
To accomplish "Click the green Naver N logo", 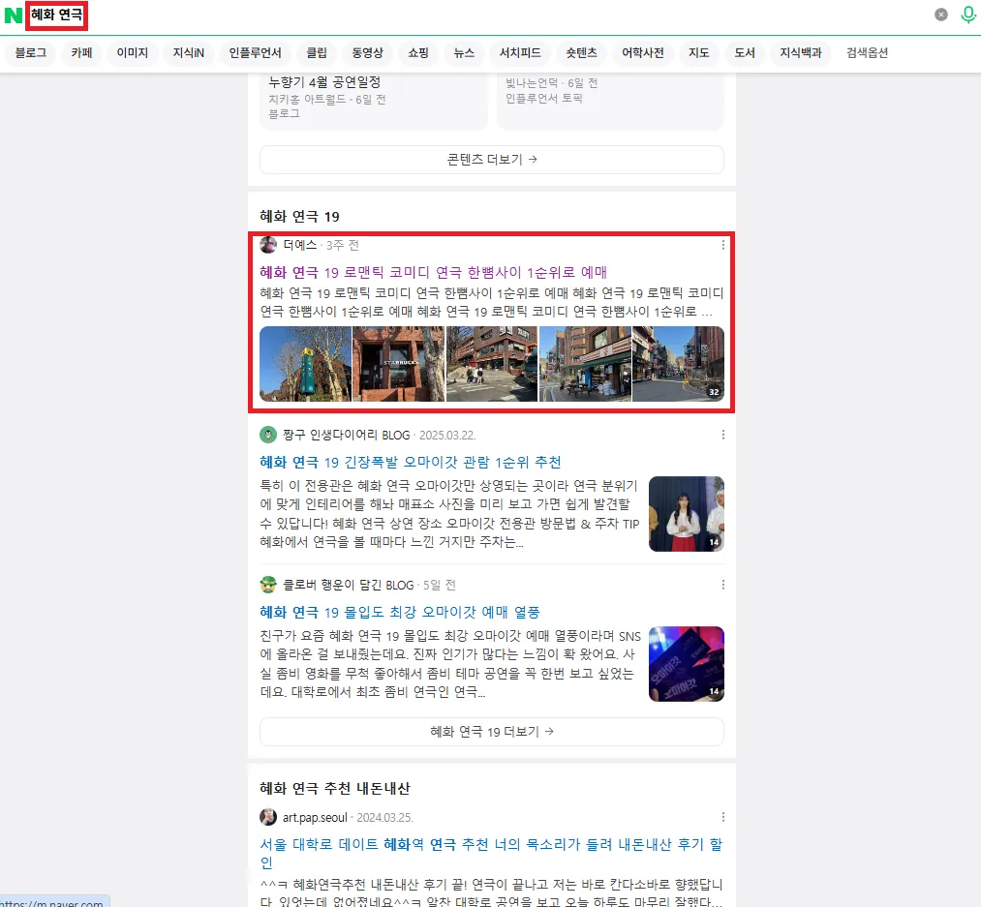I will tap(14, 15).
